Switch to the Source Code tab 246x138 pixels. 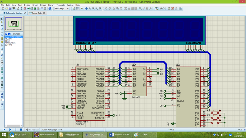coord(37,13)
